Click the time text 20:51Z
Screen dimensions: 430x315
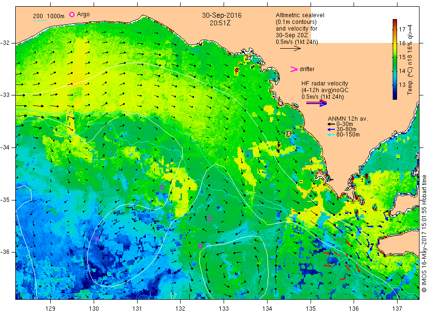220,23
